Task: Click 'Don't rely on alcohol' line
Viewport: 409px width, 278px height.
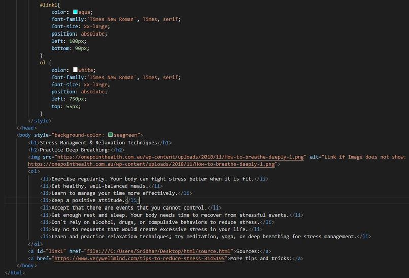Action: pos(157,222)
